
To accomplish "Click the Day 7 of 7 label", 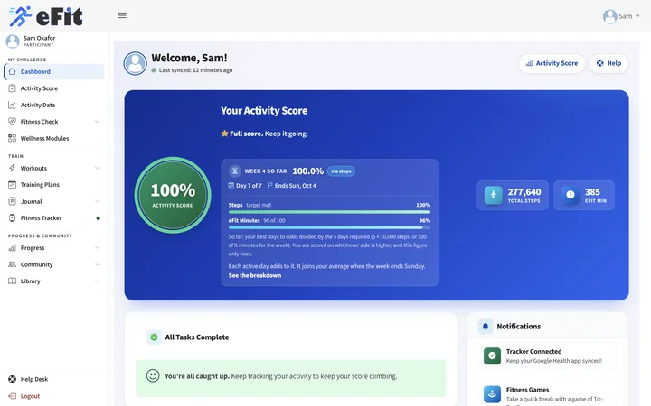I will point(250,186).
